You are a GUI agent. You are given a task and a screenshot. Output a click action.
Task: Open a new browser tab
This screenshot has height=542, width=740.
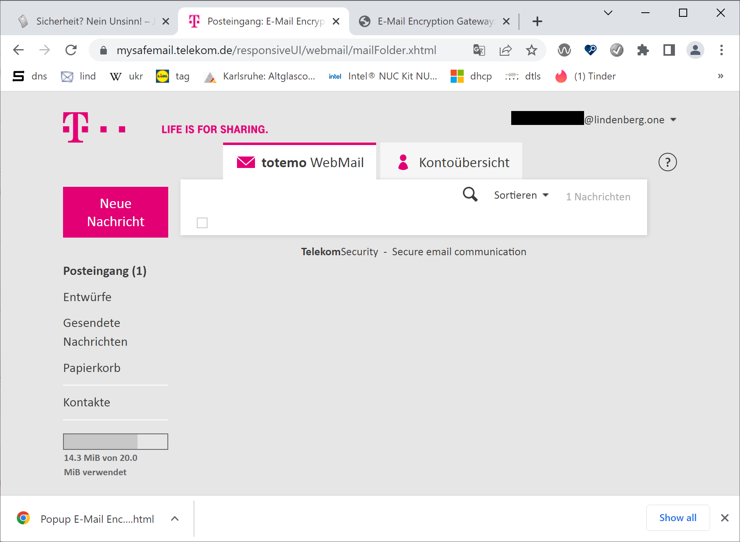(537, 21)
